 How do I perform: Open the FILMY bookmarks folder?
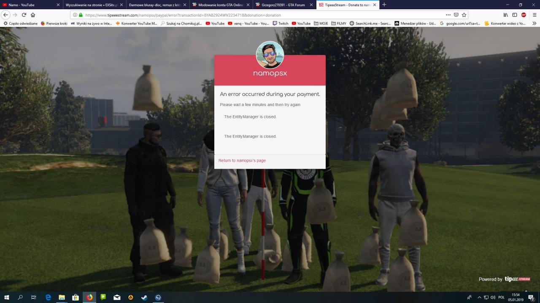tap(339, 24)
